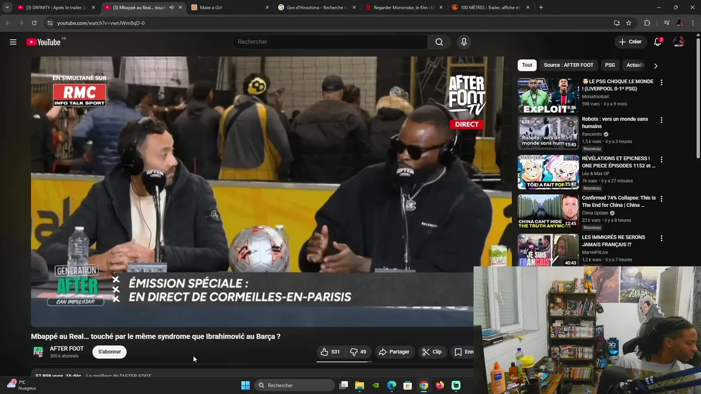Open the weather widget on taskbar
Viewport: 701px width, 394px height.
click(22, 385)
